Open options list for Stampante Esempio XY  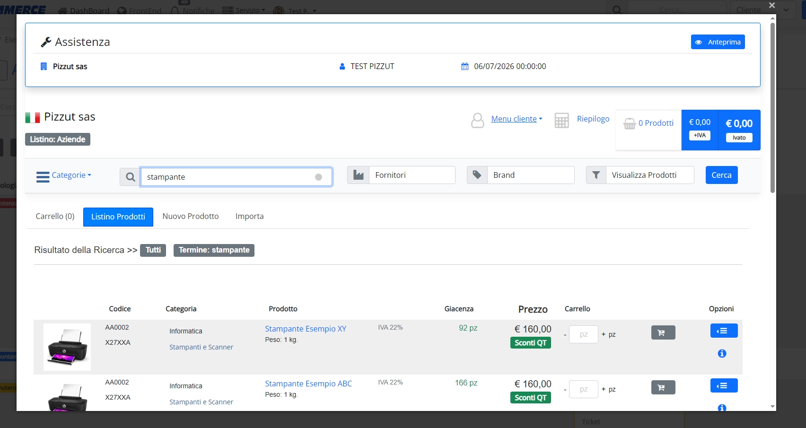pos(724,331)
